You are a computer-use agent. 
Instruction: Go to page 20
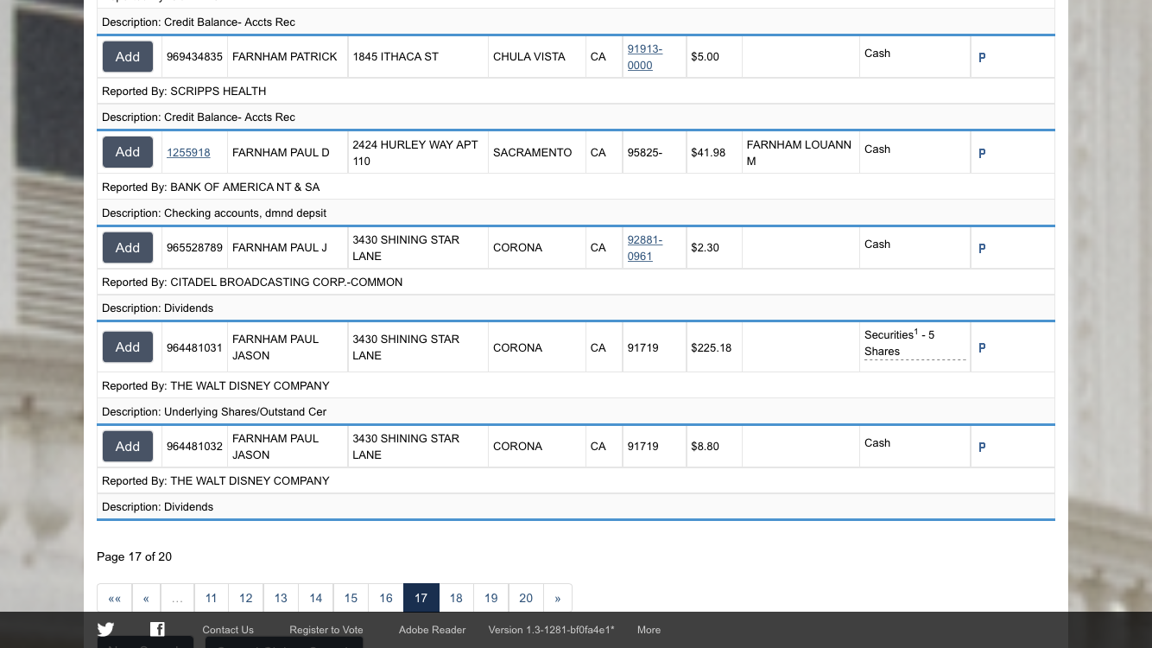(x=526, y=598)
